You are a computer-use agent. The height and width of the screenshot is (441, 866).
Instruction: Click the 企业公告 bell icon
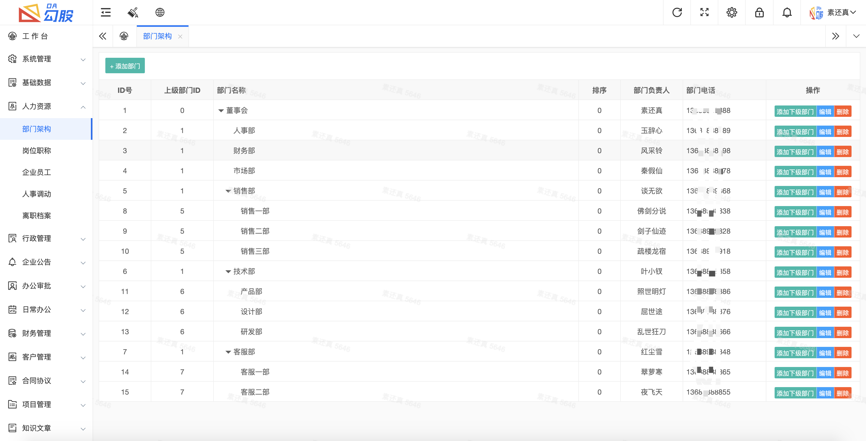12,262
